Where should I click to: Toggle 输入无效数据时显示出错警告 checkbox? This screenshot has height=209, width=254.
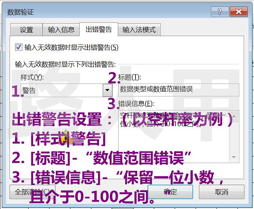point(18,47)
